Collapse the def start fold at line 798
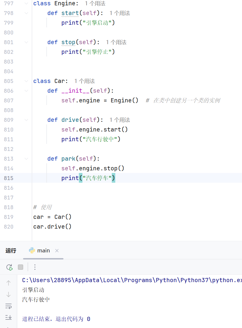 tap(26, 13)
